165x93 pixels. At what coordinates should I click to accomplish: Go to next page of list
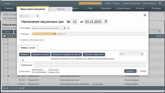click(21, 88)
